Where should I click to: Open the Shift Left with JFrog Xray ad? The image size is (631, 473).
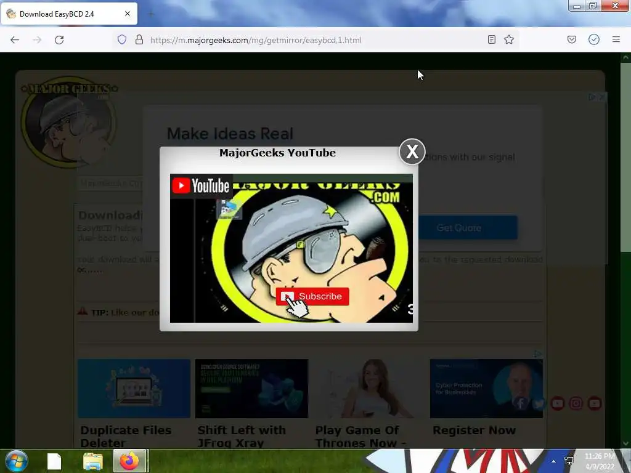click(x=251, y=389)
